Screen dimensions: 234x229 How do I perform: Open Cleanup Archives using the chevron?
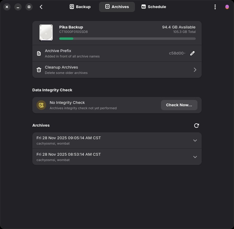195,70
